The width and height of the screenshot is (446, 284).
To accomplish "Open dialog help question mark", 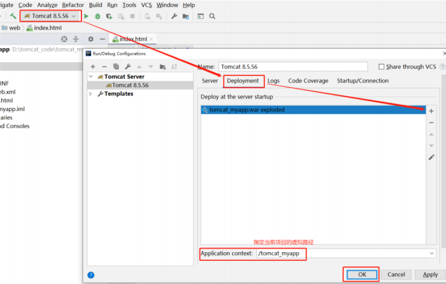I will pos(91,275).
